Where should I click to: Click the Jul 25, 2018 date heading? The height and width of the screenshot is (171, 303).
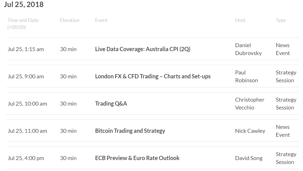click(24, 4)
